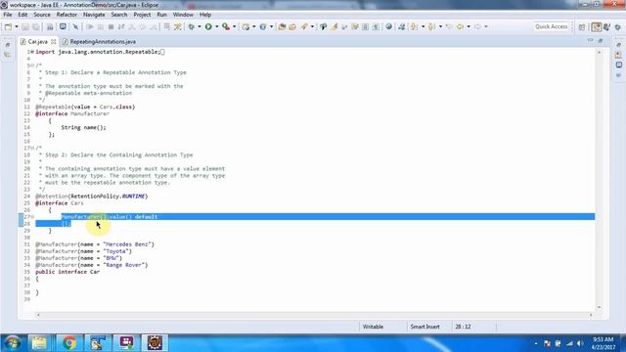Toggle Skip All Breakpoints
626x352 pixels.
tap(75, 26)
